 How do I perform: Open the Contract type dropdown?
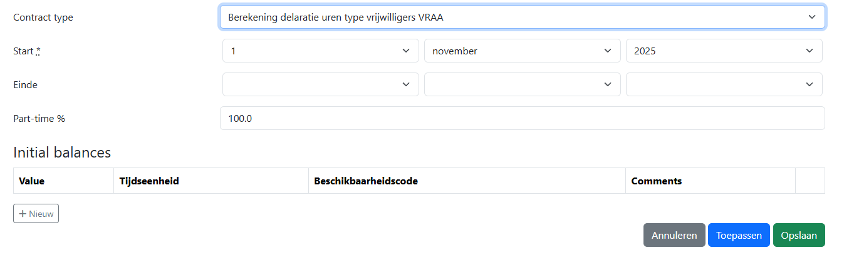(x=521, y=17)
